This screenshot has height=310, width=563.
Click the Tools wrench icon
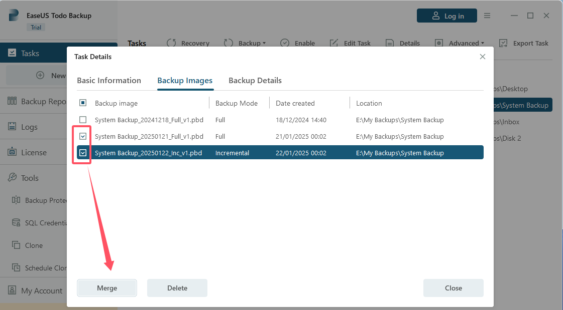pyautogui.click(x=12, y=178)
